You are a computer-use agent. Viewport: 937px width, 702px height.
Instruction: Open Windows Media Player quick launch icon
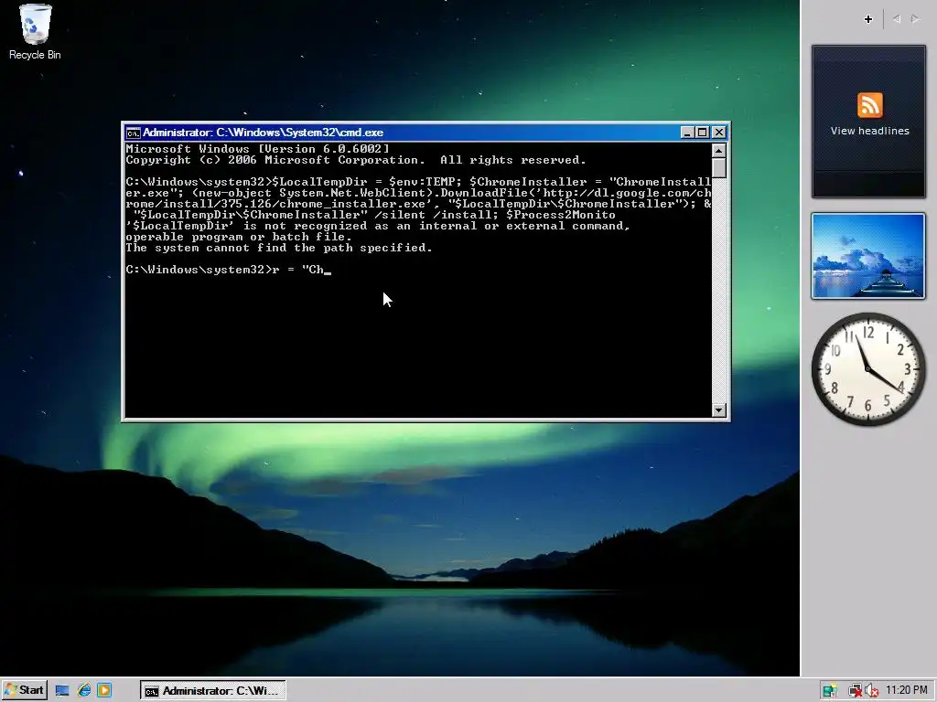[x=104, y=691]
